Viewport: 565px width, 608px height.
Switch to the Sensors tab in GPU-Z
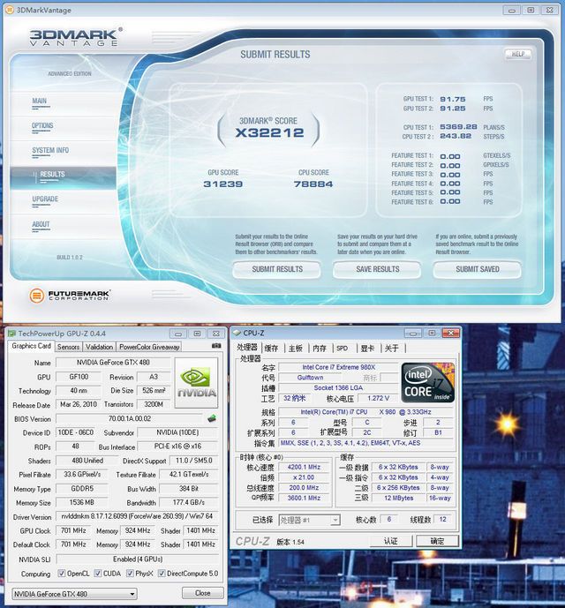(68, 347)
